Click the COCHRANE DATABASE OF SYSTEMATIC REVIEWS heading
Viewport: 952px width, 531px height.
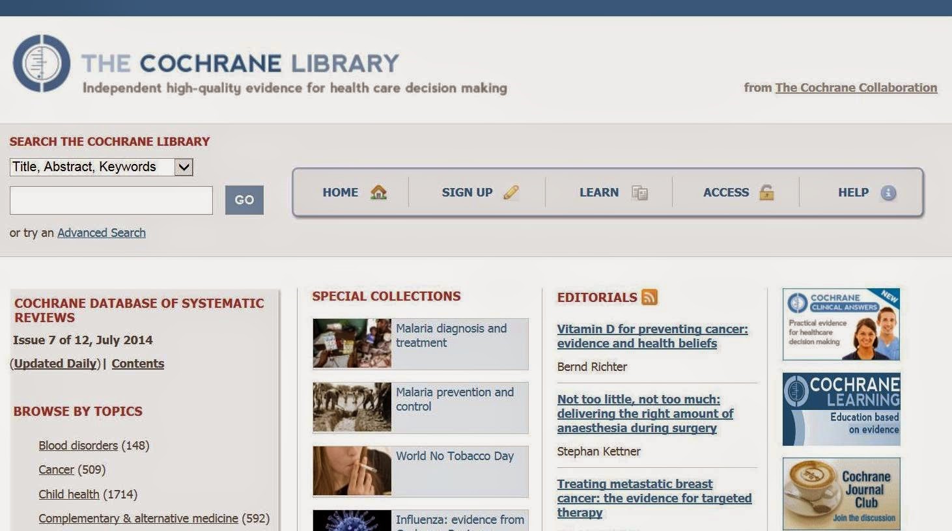(139, 310)
